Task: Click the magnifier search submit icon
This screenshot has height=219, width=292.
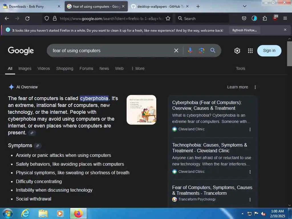Action: click(213, 50)
